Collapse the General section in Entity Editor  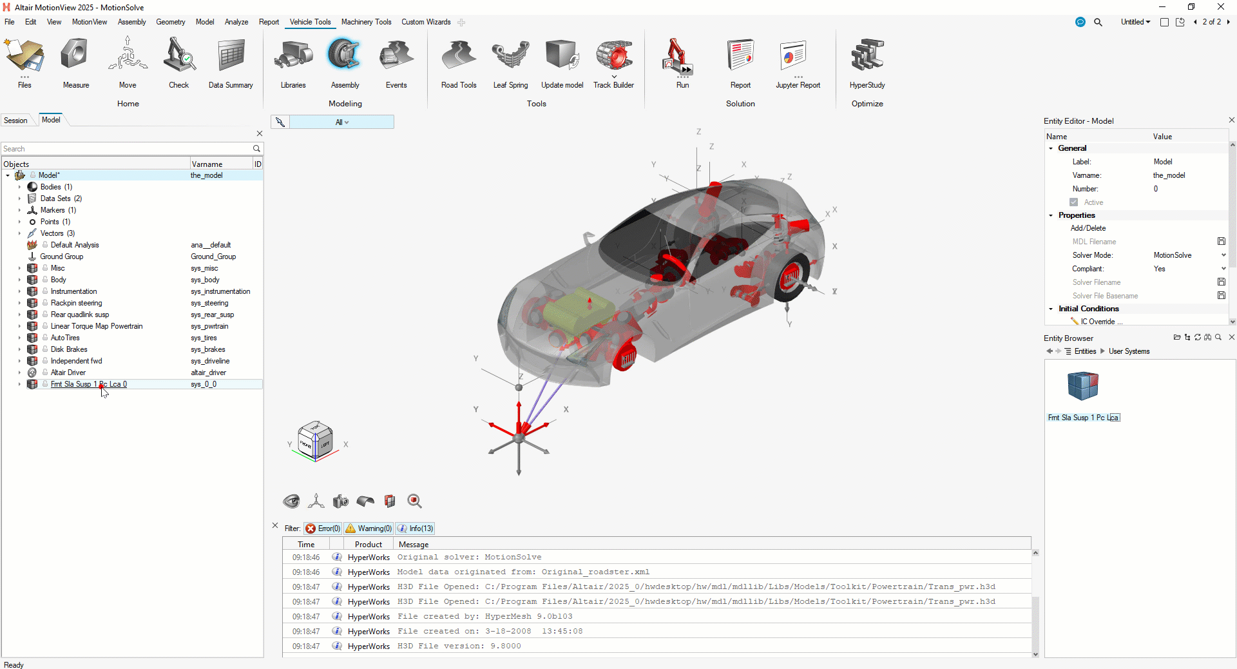click(1051, 148)
